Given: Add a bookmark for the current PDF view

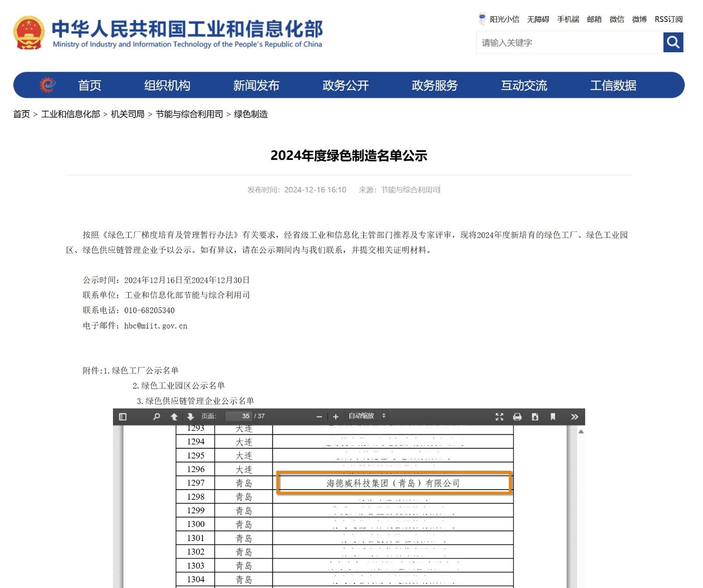Looking at the screenshot, I should 553,416.
